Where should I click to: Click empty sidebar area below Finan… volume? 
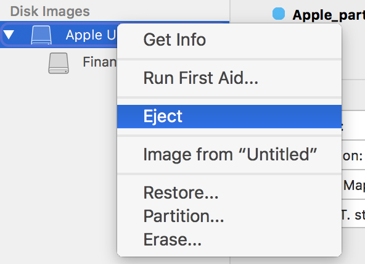point(58,163)
